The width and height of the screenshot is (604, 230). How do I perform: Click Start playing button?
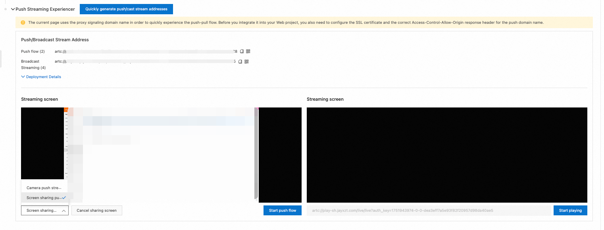point(570,211)
